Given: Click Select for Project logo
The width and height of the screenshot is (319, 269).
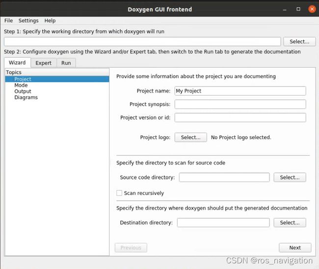Looking at the screenshot, I should click(x=190, y=137).
